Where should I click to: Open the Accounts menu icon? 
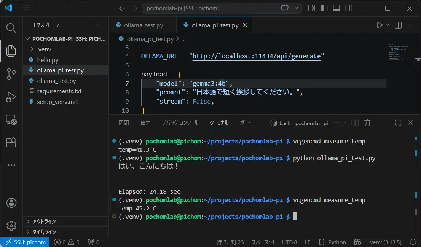(11, 203)
